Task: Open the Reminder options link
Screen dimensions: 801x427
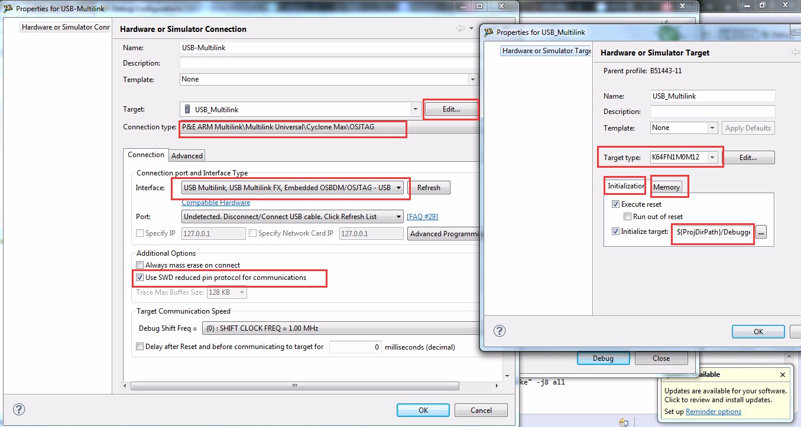Action: coord(714,412)
